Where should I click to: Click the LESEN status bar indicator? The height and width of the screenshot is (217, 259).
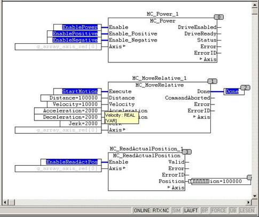[x=247, y=211]
